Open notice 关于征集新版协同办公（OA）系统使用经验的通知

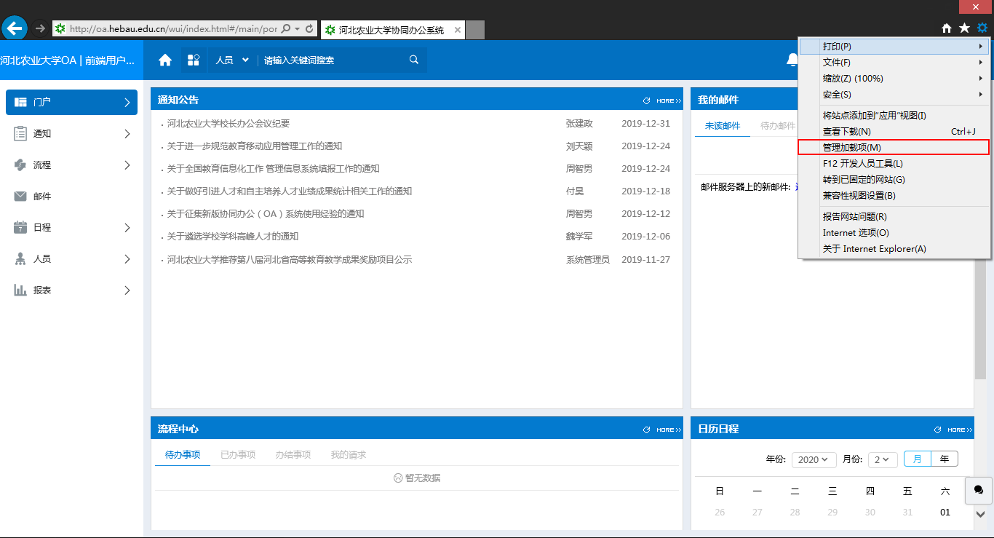(x=266, y=214)
